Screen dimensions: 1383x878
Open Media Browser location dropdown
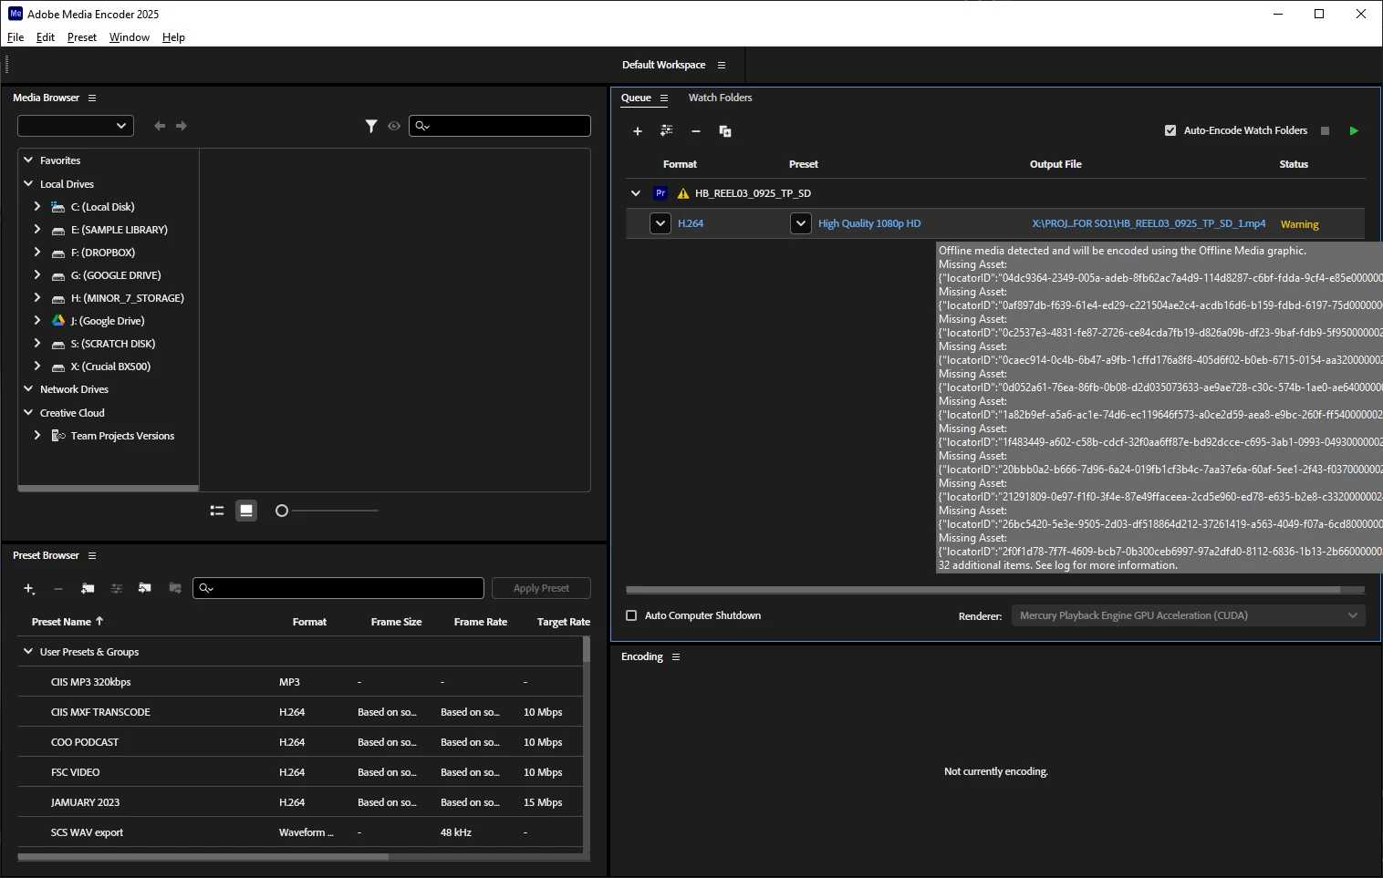tap(76, 126)
